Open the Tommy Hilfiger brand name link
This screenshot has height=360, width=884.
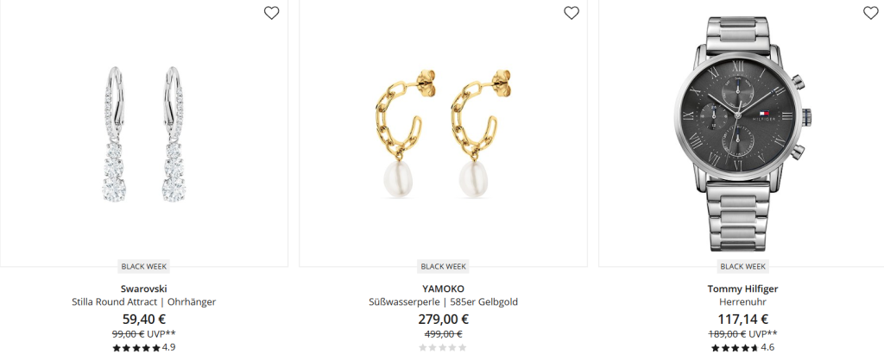(x=742, y=289)
